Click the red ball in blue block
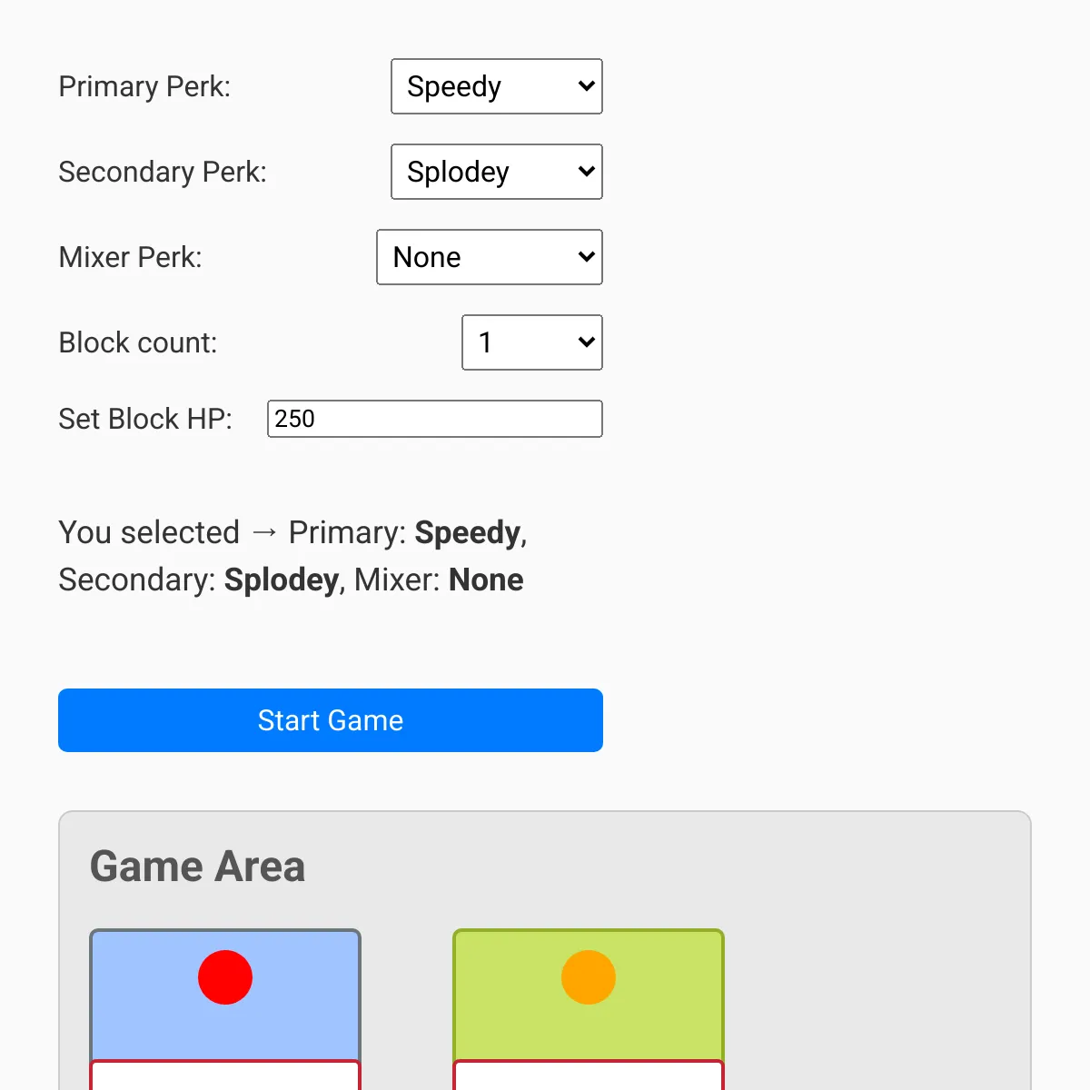This screenshot has height=1090, width=1090. pyautogui.click(x=225, y=977)
